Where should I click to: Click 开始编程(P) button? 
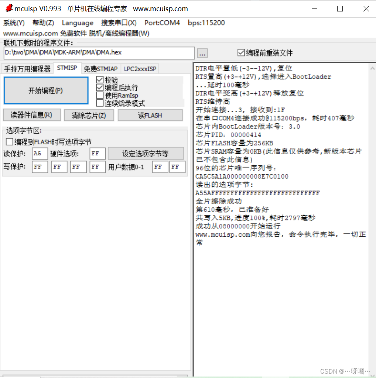pyautogui.click(x=46, y=91)
